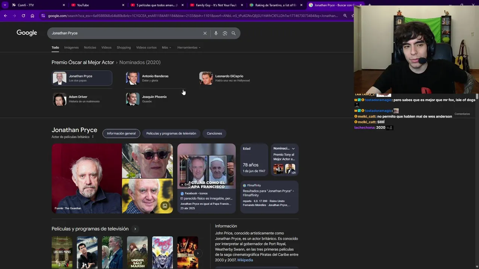This screenshot has width=479, height=269.
Task: Select the Videos cortos search filter
Action: point(146,47)
